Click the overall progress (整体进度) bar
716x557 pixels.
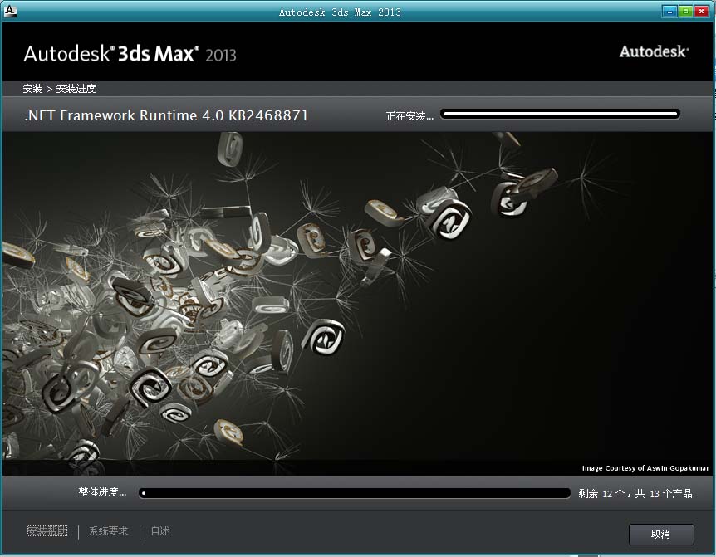[355, 493]
